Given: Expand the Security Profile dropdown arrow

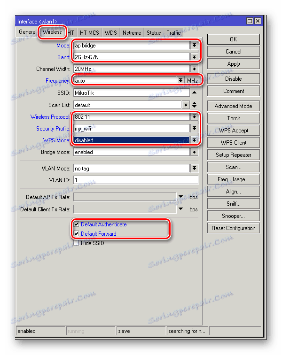Looking at the screenshot, I should click(x=194, y=129).
